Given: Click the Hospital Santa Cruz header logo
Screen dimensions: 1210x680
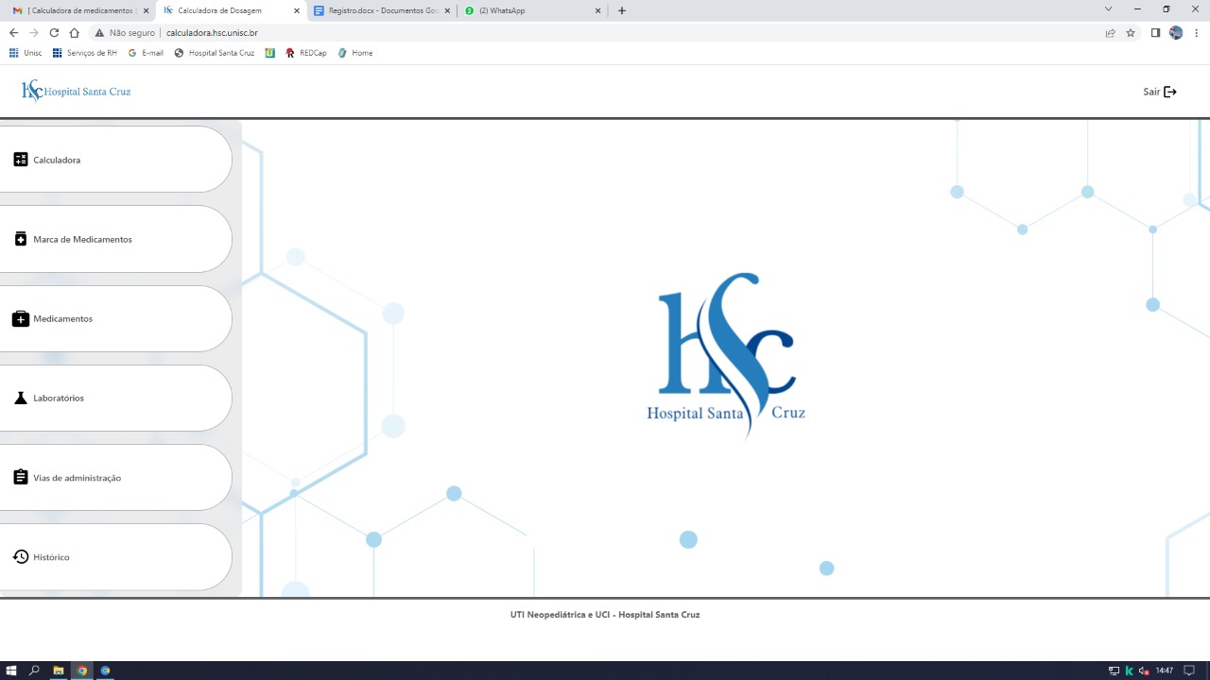Looking at the screenshot, I should 76,91.
